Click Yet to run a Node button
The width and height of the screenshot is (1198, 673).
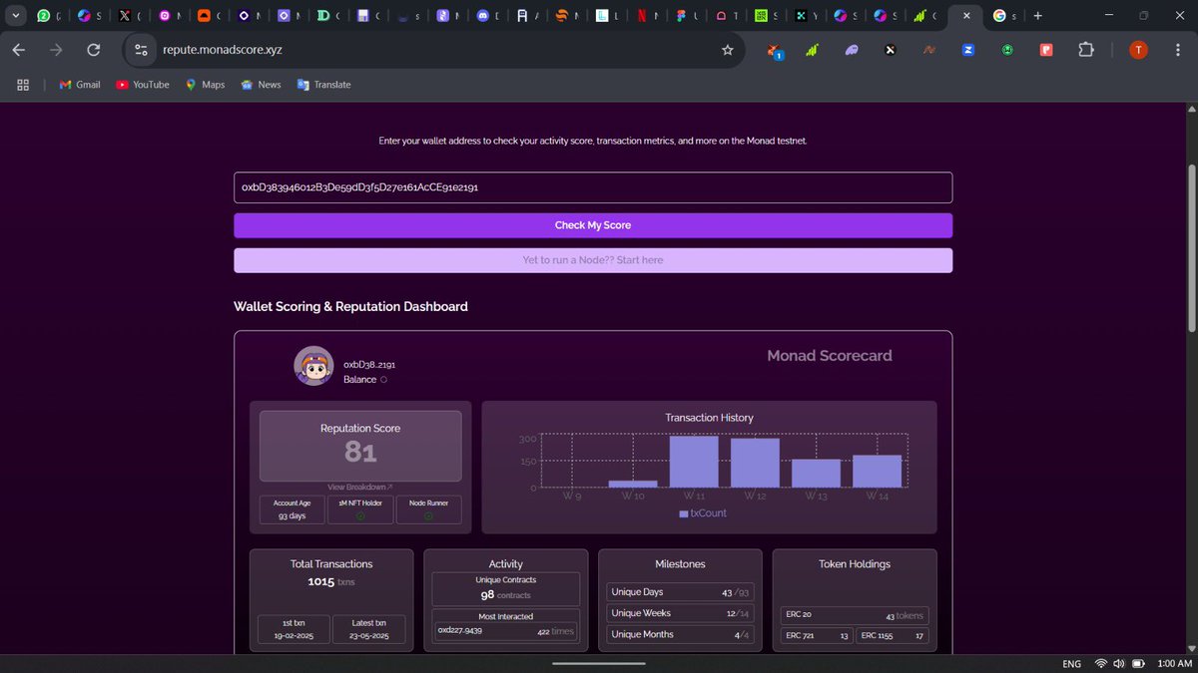[x=593, y=260]
